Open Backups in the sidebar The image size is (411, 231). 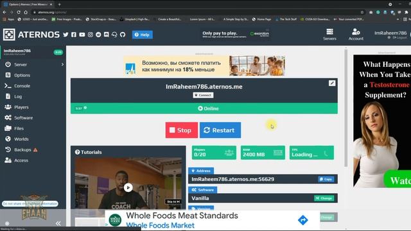[x=22, y=150]
